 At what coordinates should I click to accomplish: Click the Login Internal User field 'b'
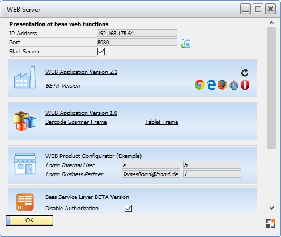[x=212, y=165]
